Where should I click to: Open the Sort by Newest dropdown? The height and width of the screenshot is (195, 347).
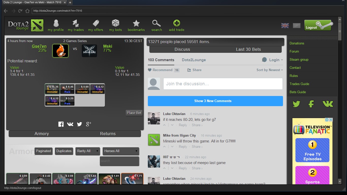[270, 70]
